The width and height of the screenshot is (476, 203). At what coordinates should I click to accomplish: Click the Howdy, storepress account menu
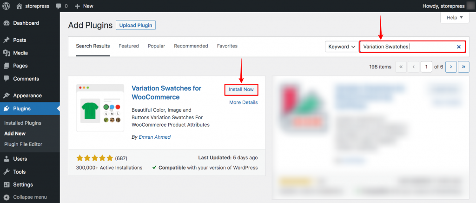[448, 6]
